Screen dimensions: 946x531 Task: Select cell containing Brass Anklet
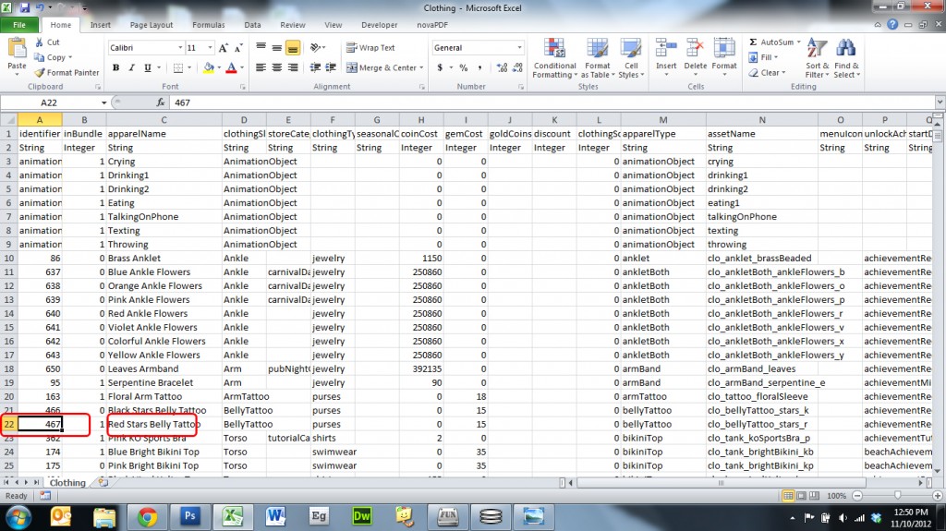pos(164,259)
